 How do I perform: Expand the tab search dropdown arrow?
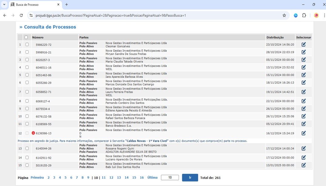[4, 5]
